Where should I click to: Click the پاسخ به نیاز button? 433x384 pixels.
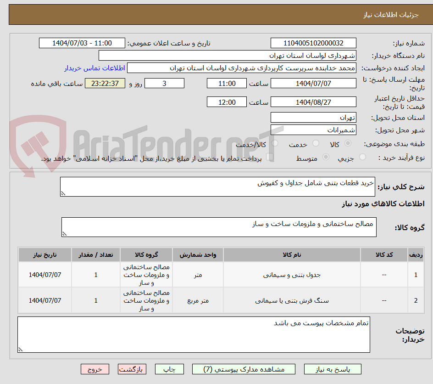[332, 369]
